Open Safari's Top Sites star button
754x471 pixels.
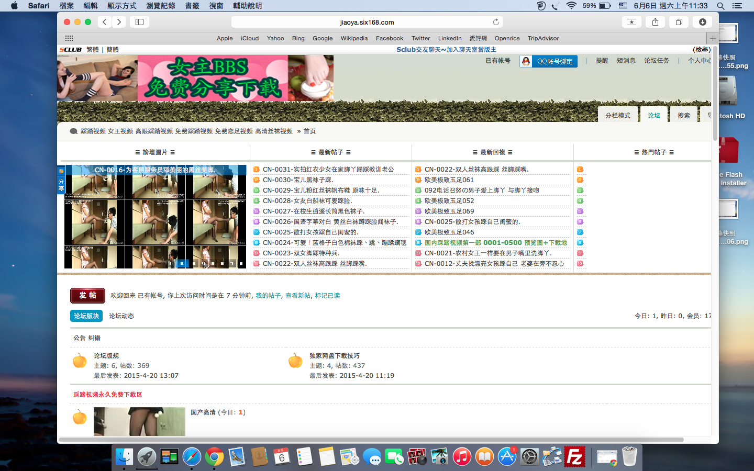(631, 22)
